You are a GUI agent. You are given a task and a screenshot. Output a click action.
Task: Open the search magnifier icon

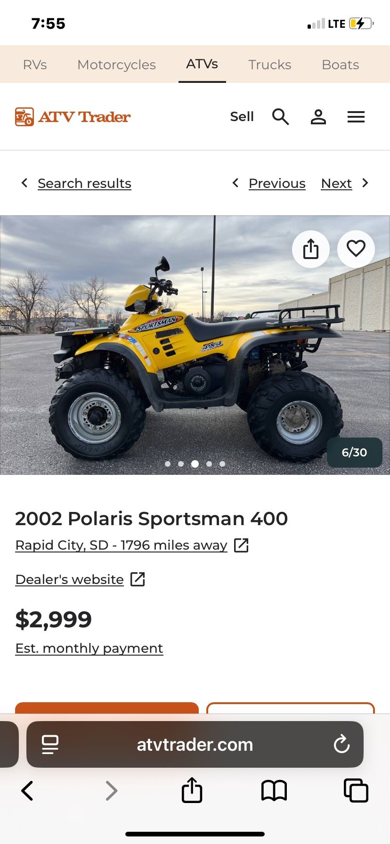tap(281, 117)
